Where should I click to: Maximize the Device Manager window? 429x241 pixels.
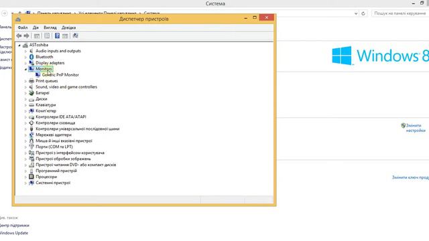coord(255,17)
